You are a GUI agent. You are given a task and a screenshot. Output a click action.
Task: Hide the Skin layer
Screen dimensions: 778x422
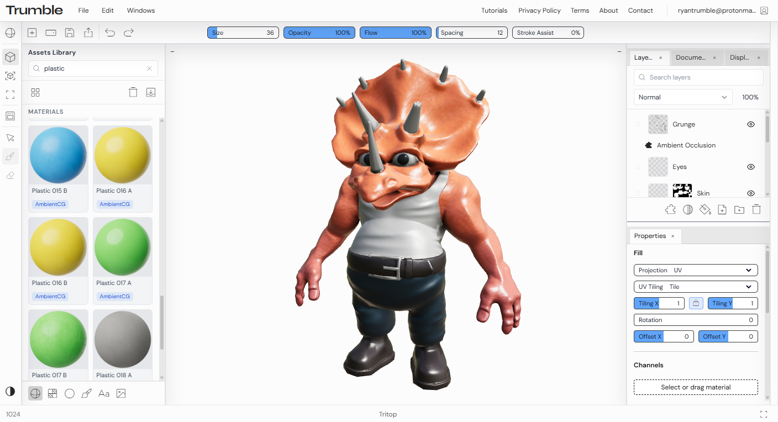click(750, 193)
